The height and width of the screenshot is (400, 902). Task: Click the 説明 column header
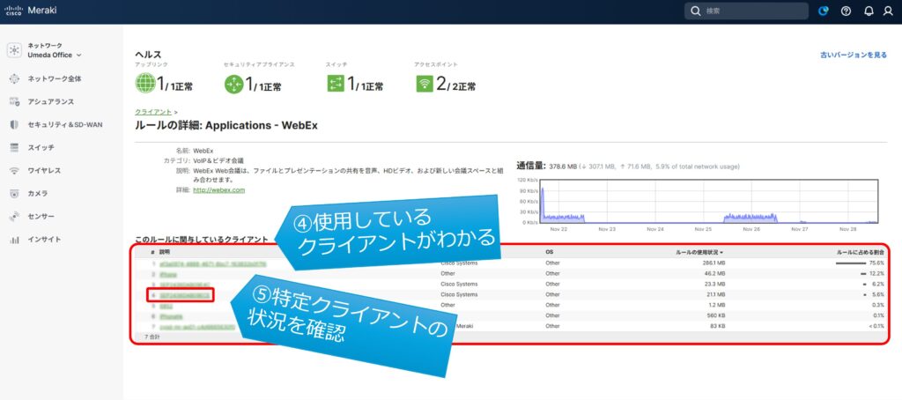click(164, 252)
